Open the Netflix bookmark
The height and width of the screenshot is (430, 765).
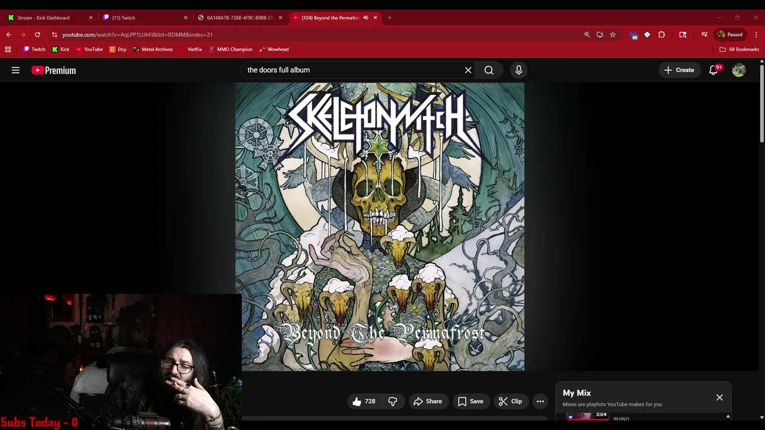tap(191, 50)
